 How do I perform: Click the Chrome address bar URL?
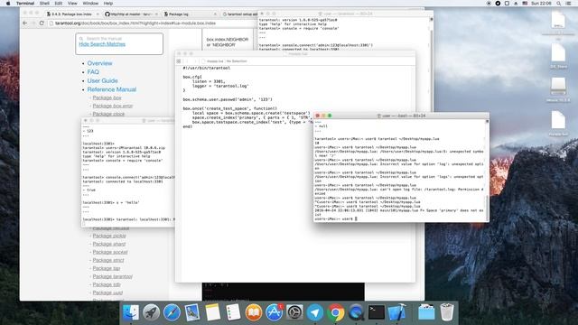(x=135, y=23)
